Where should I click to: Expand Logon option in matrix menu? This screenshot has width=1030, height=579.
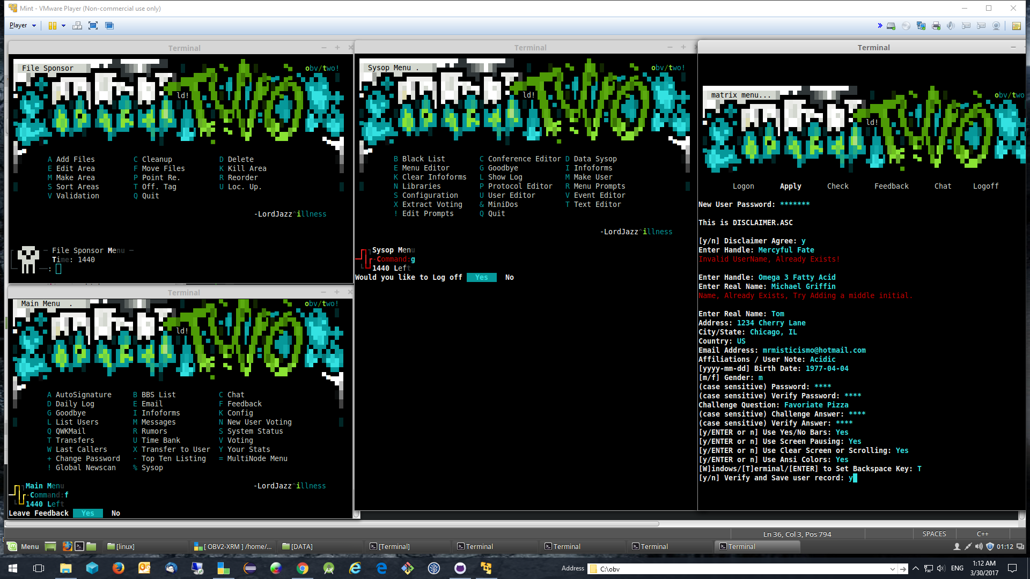click(743, 185)
